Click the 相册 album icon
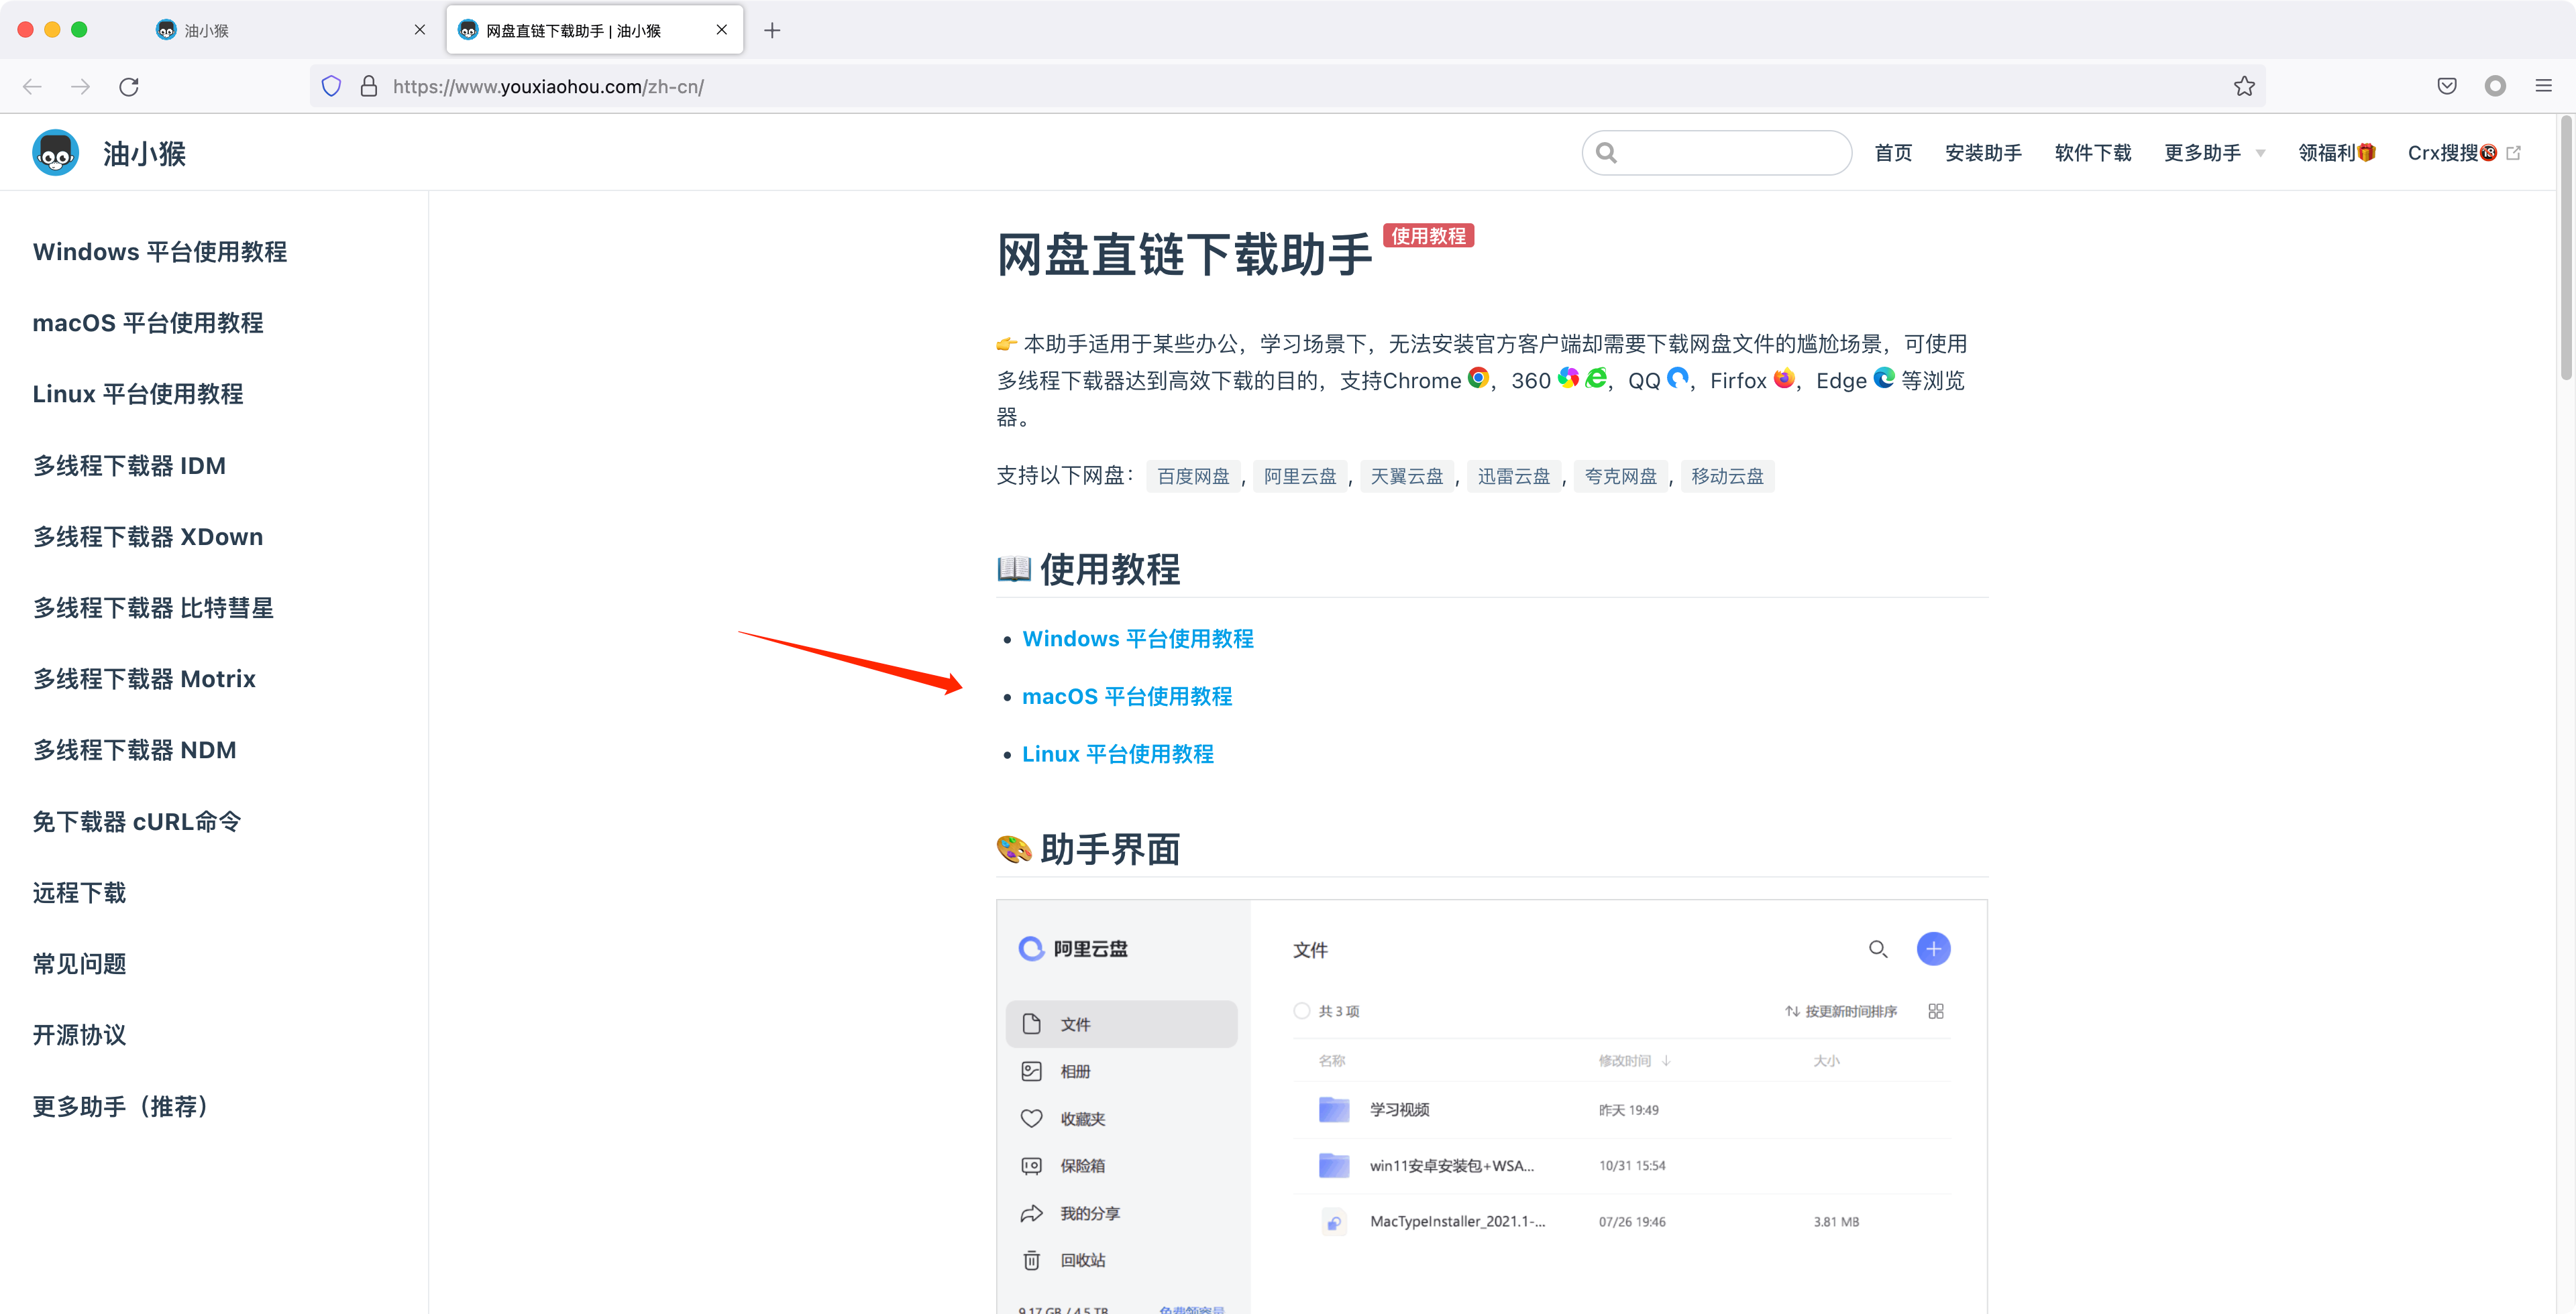 [1032, 1071]
